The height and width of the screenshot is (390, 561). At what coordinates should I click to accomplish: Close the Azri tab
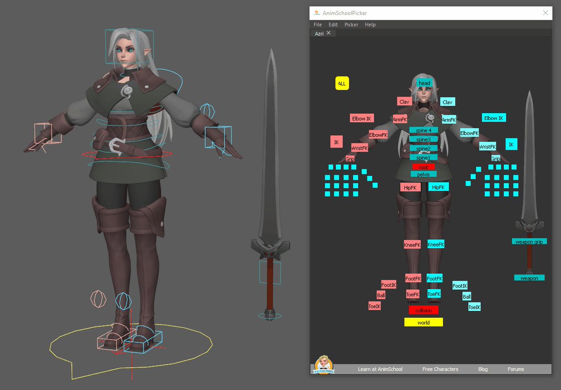tap(329, 33)
